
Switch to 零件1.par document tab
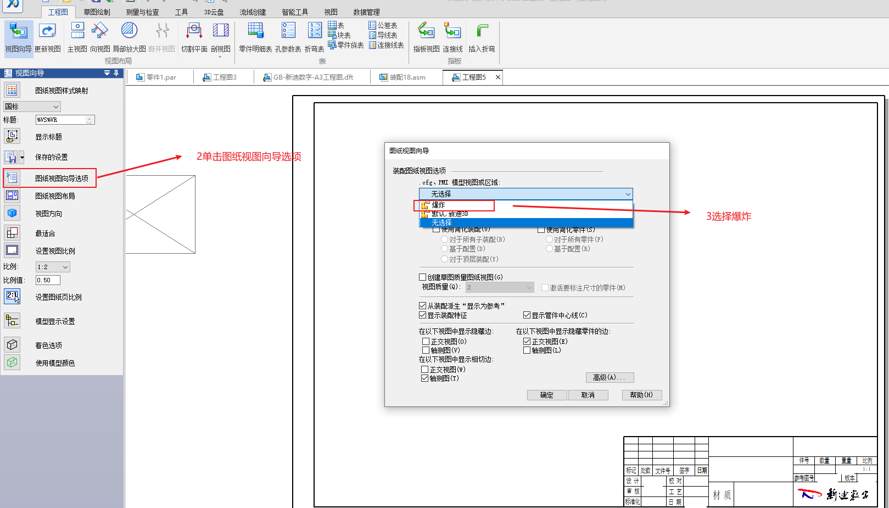(160, 77)
